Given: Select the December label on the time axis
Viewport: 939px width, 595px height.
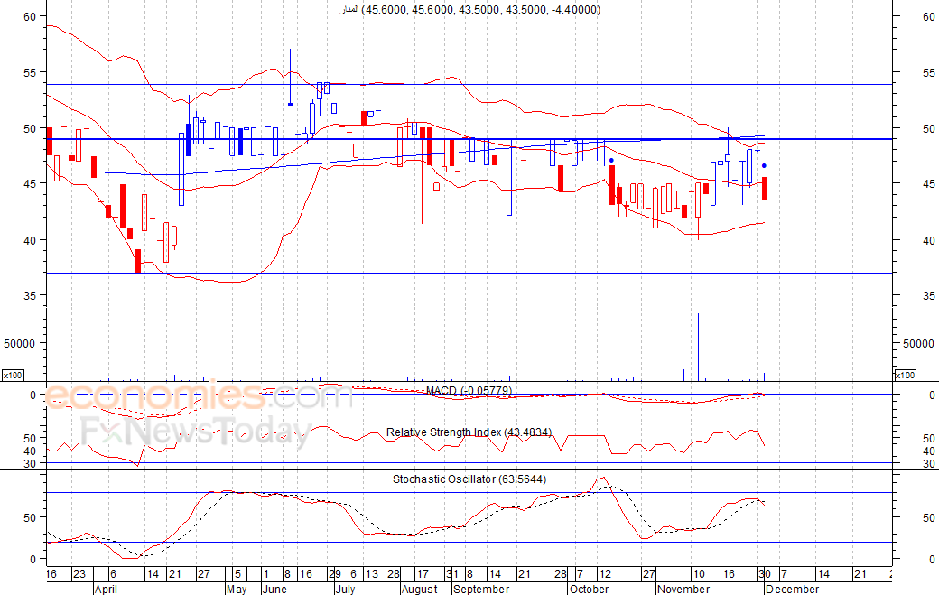Looking at the screenshot, I should 792,589.
